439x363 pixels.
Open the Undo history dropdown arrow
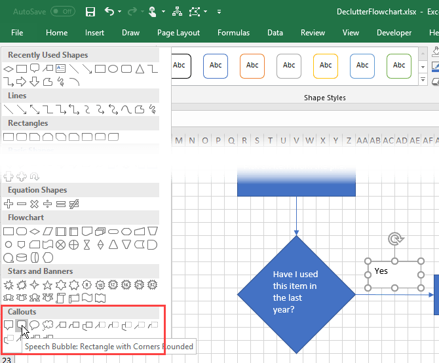120,12
